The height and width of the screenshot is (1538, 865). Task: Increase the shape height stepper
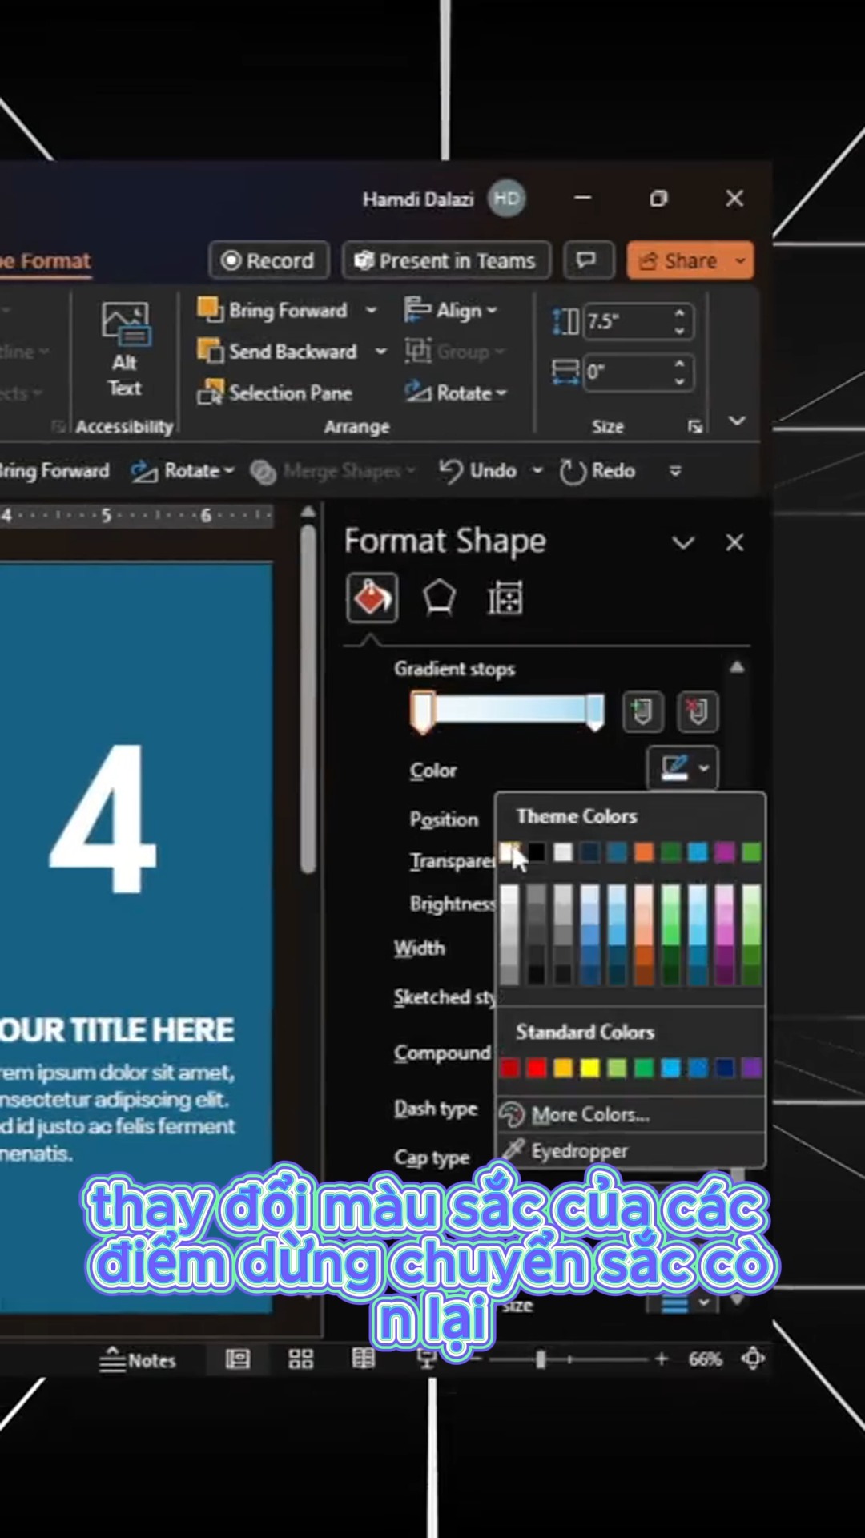[x=680, y=313]
